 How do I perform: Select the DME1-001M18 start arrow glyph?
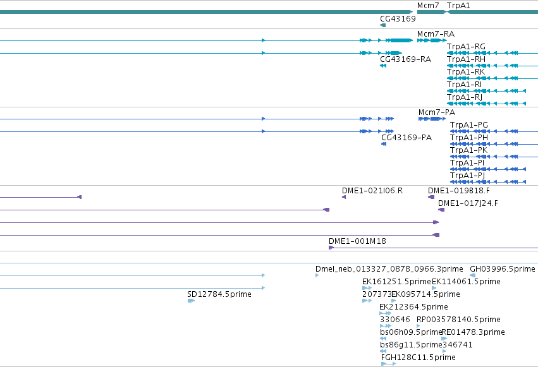pyautogui.click(x=331, y=248)
